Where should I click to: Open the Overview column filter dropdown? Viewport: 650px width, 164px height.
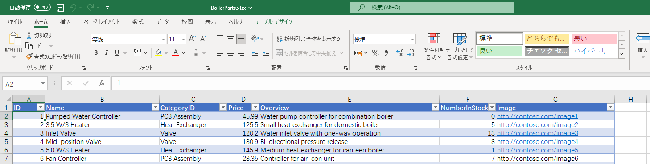[435, 108]
